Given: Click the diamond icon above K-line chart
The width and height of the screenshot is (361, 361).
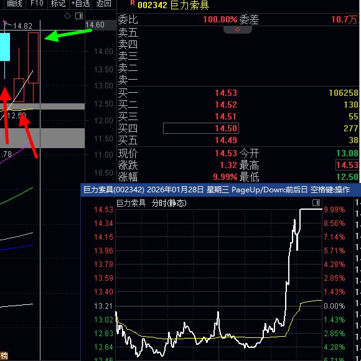Looking at the screenshot, I should [67, 16].
